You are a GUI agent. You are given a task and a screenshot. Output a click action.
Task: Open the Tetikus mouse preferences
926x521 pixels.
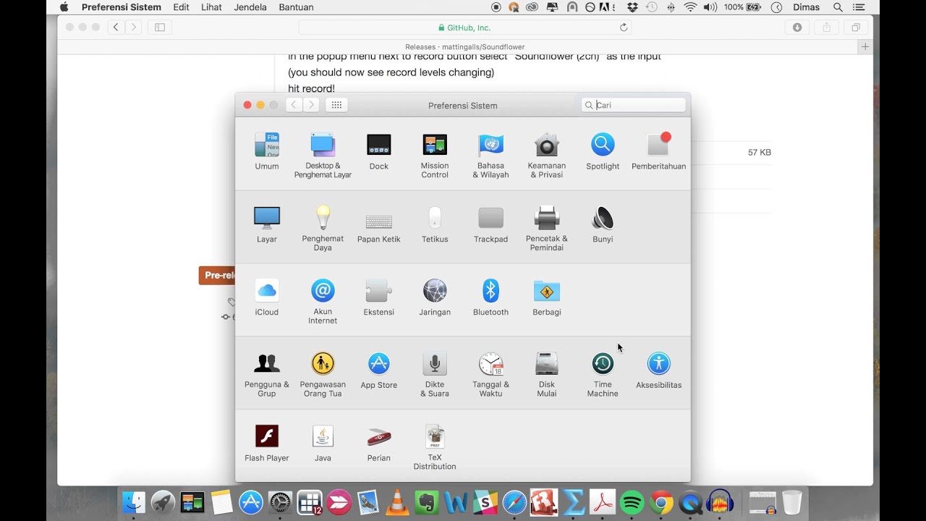pos(435,224)
